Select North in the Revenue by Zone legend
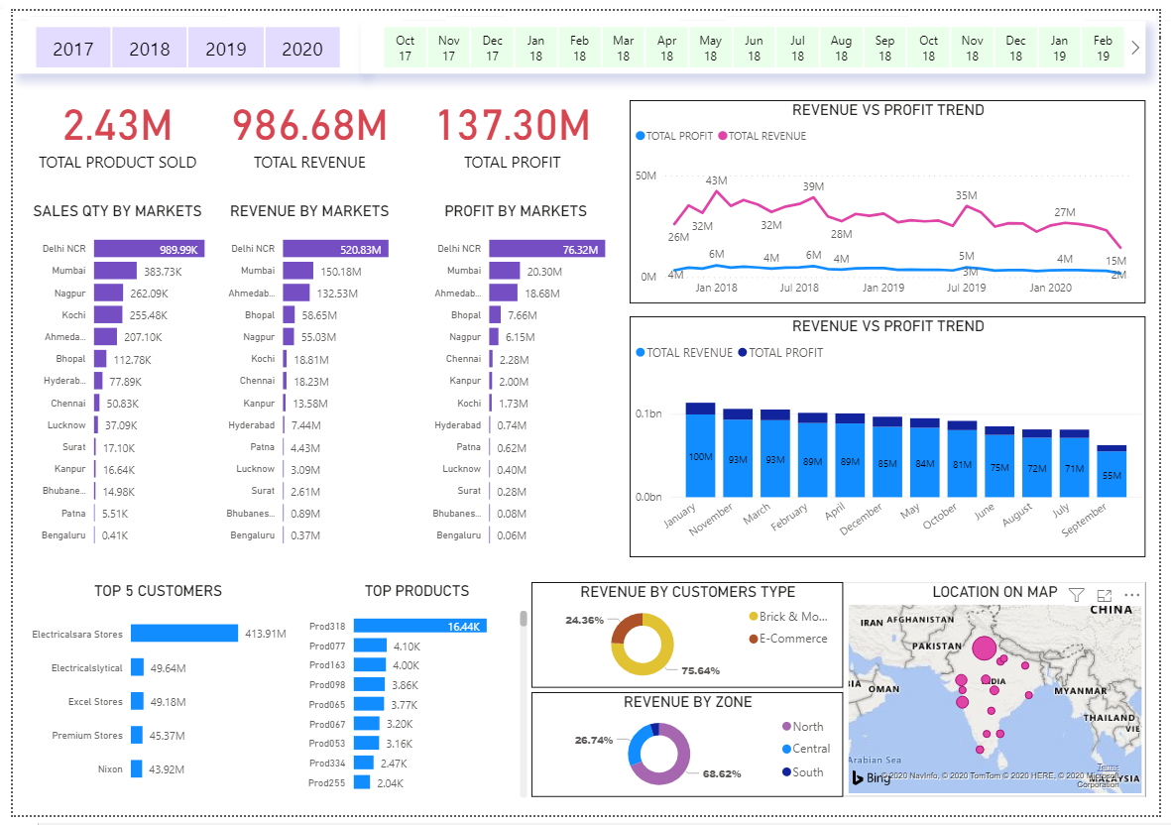1171x825 pixels. point(803,727)
